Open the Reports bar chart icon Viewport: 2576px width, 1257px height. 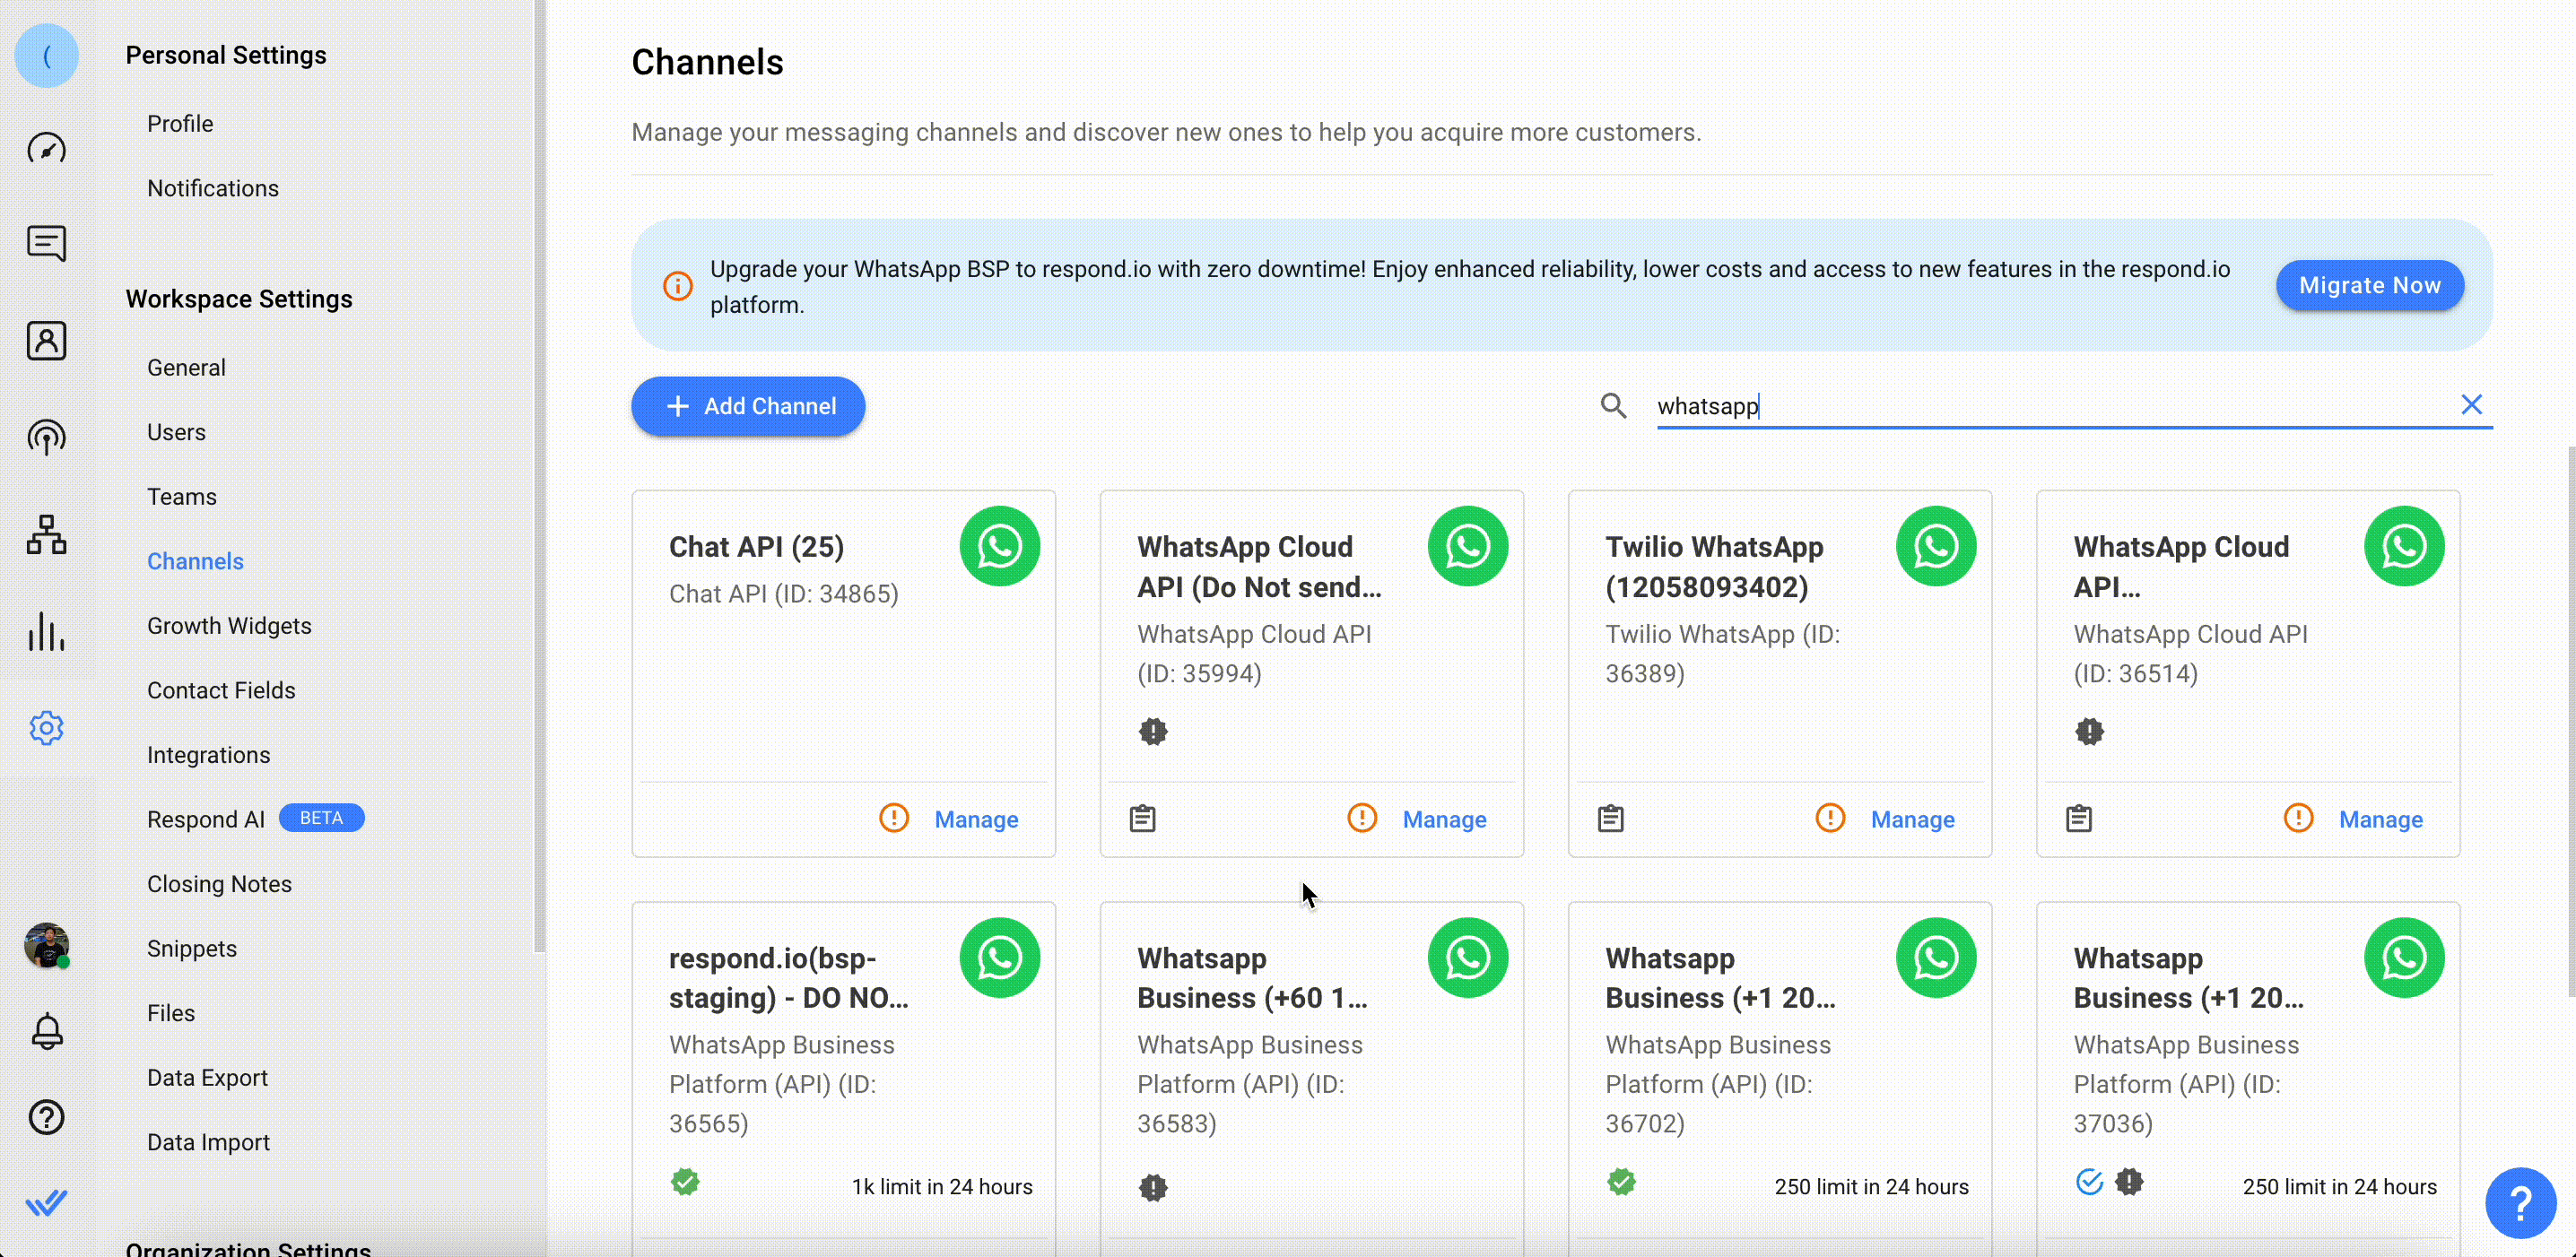[x=46, y=631]
